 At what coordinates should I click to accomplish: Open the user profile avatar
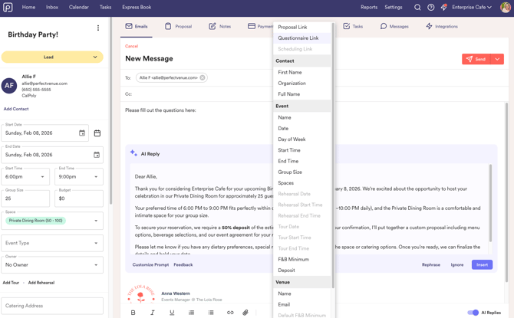pyautogui.click(x=506, y=7)
